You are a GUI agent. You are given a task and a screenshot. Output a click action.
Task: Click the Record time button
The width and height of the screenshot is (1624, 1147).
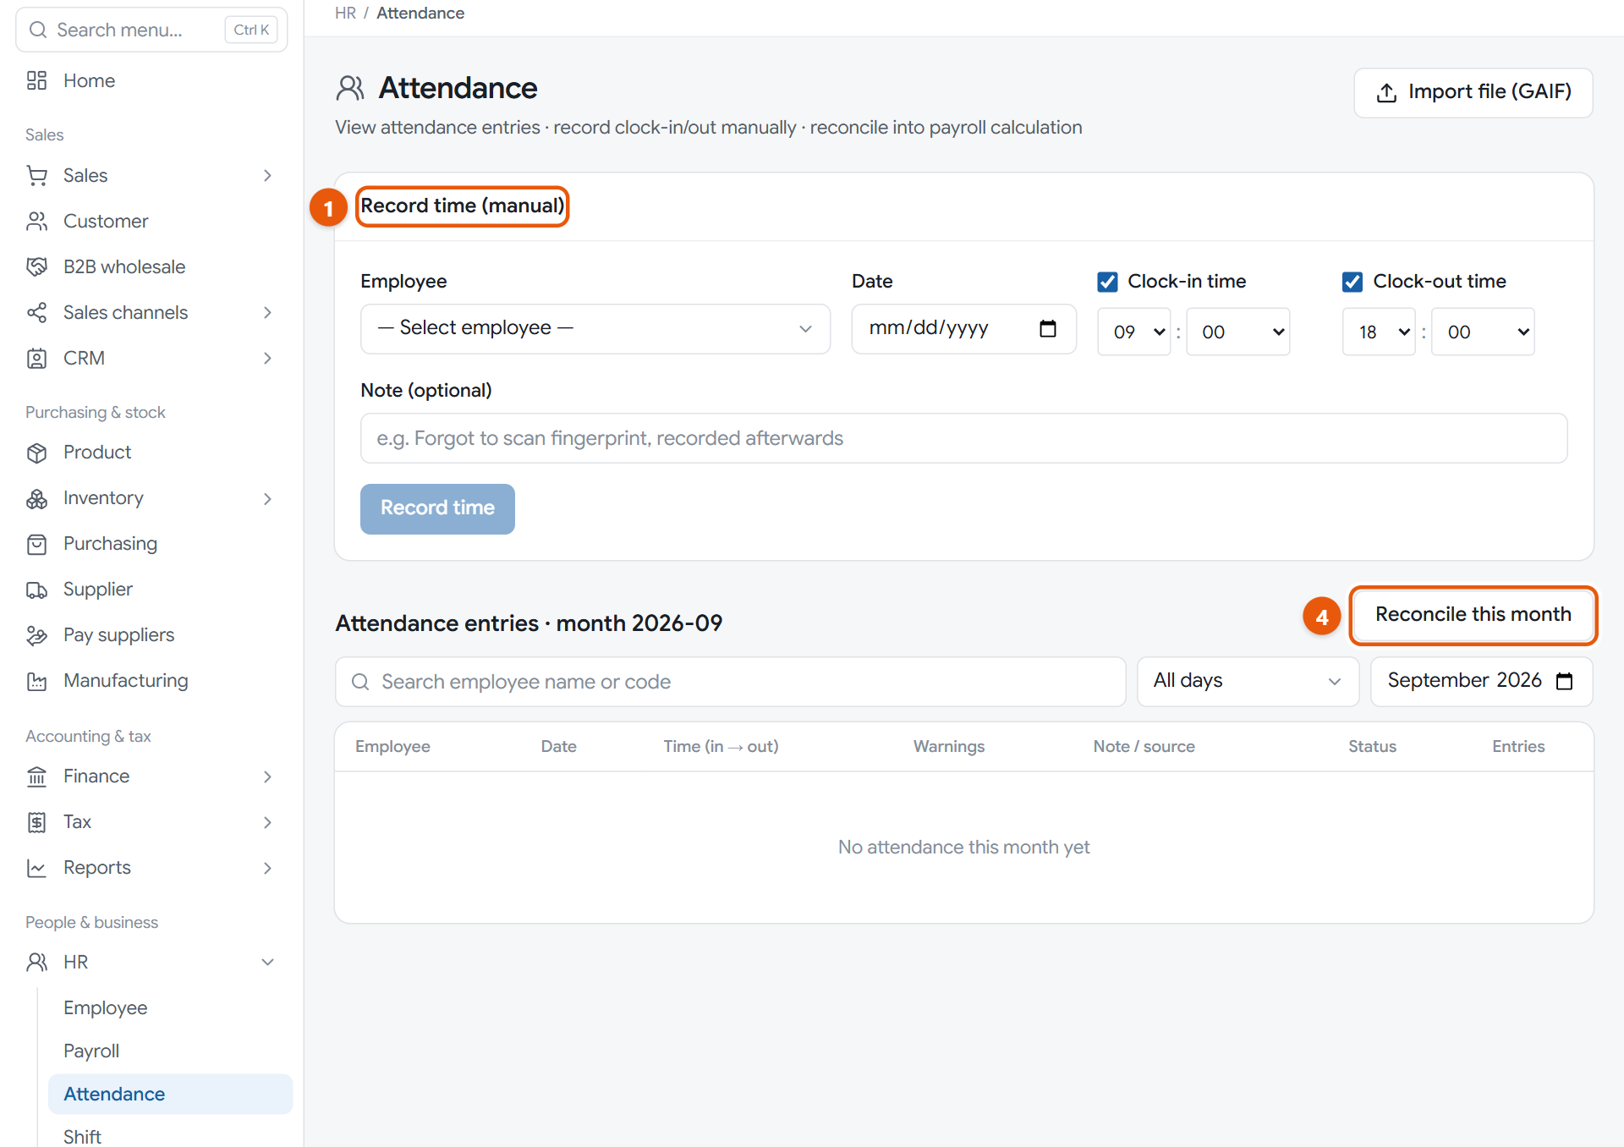point(437,508)
